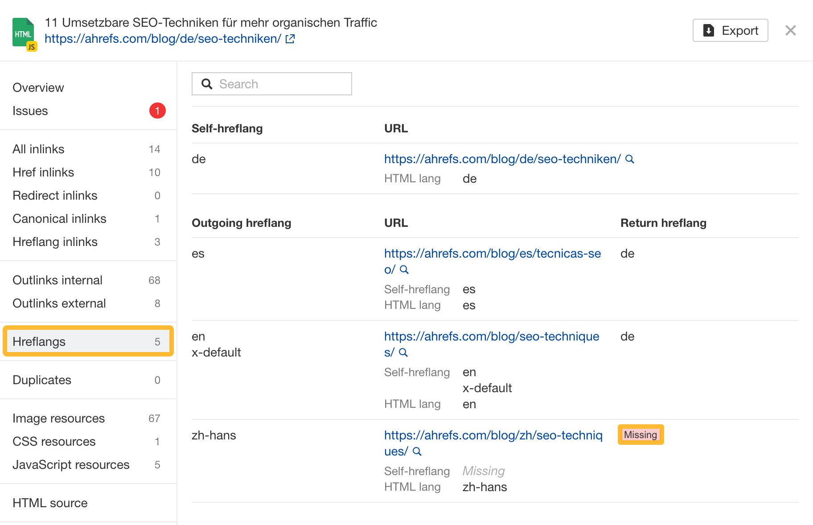Click the download icon inside the Export button

[709, 30]
